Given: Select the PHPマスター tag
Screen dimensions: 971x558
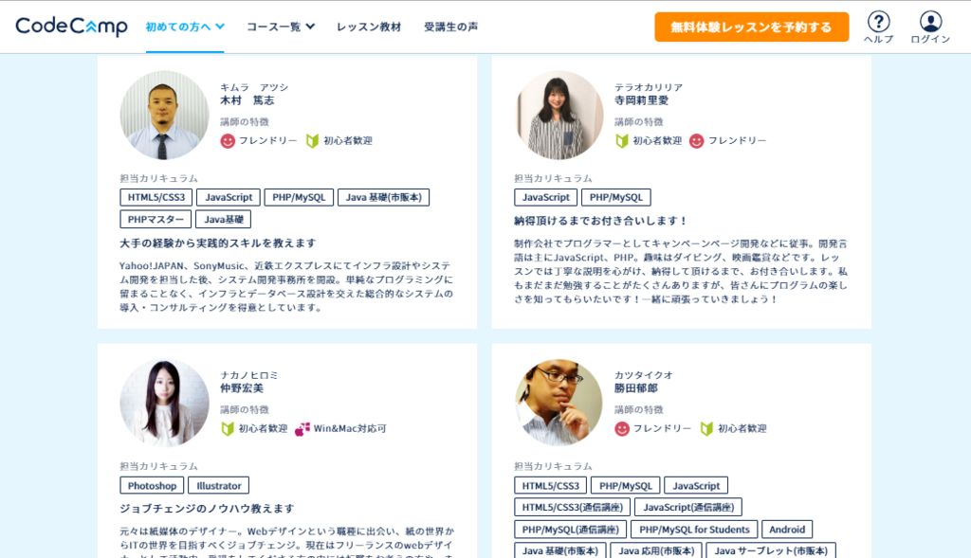Looking at the screenshot, I should (x=156, y=219).
